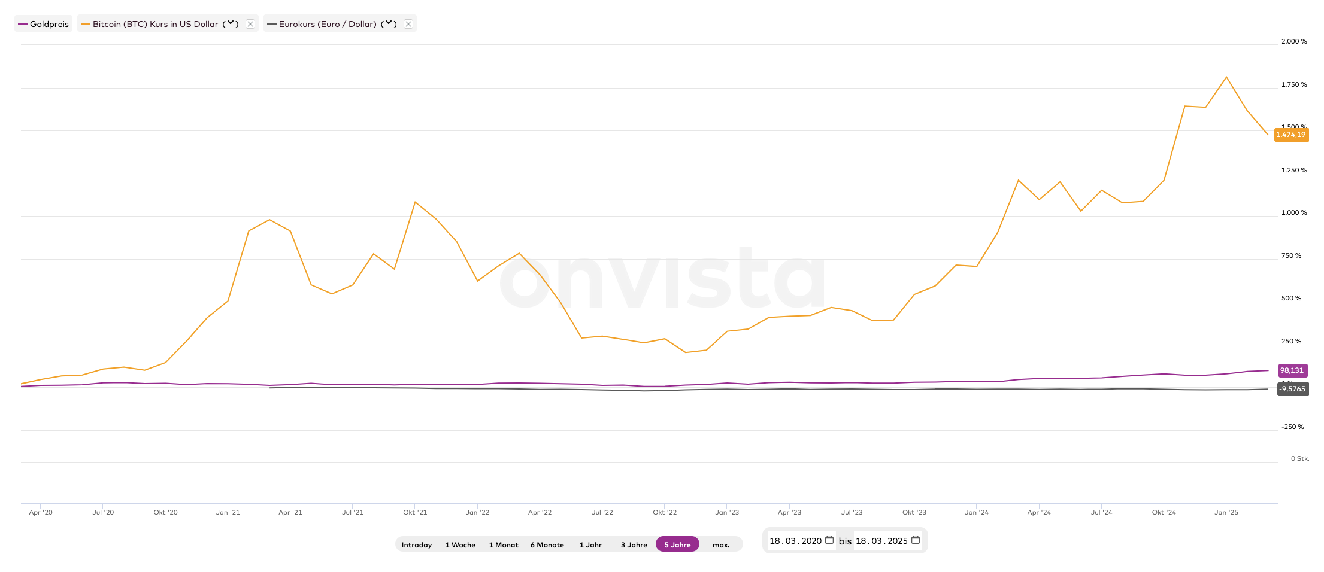Expand the Eurokurs chevron dropdown

[x=389, y=23]
